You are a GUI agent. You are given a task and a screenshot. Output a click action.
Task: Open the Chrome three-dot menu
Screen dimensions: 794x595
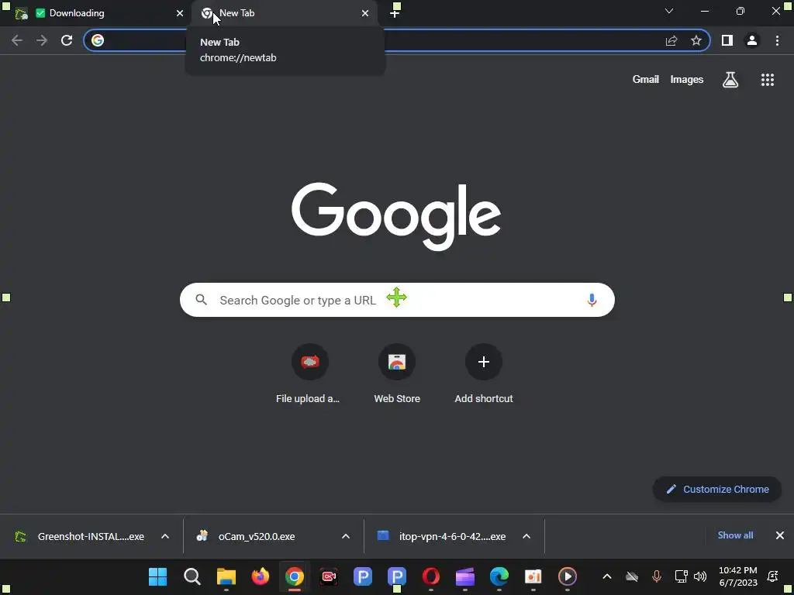click(x=777, y=40)
